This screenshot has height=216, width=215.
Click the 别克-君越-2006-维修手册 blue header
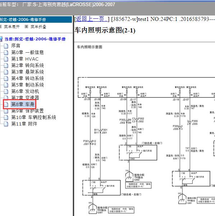coord(36,19)
